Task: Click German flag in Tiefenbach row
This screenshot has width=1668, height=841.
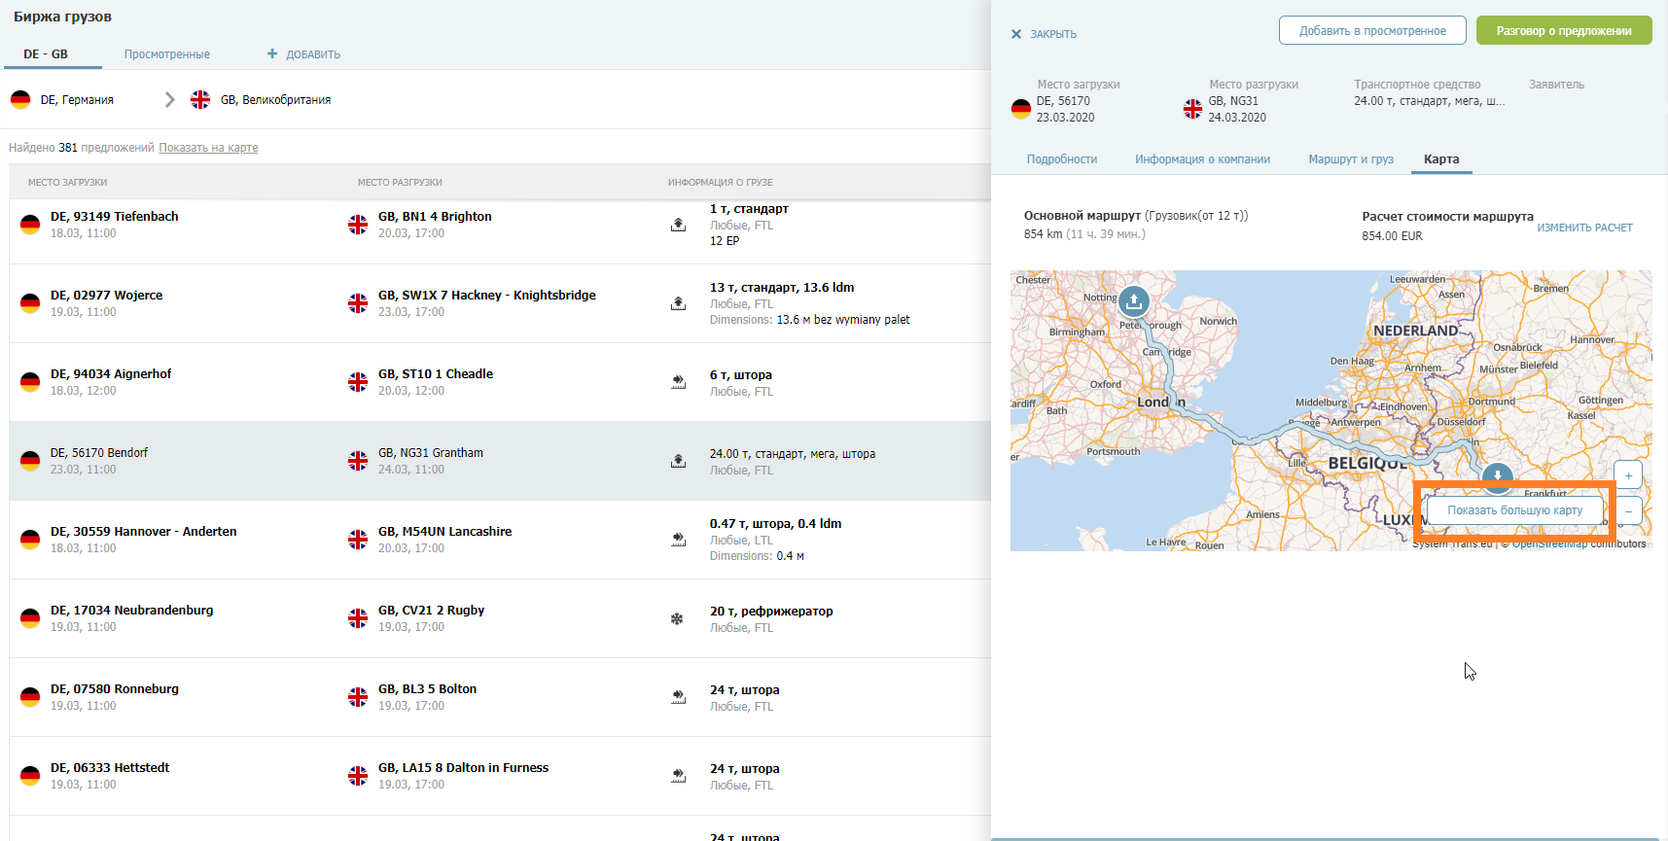Action: 30,225
